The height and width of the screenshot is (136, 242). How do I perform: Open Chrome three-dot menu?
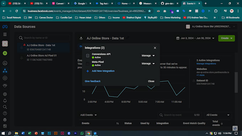(238, 11)
